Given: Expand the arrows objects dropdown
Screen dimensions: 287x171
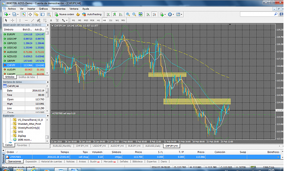Looking at the screenshot, I should 67,20.
